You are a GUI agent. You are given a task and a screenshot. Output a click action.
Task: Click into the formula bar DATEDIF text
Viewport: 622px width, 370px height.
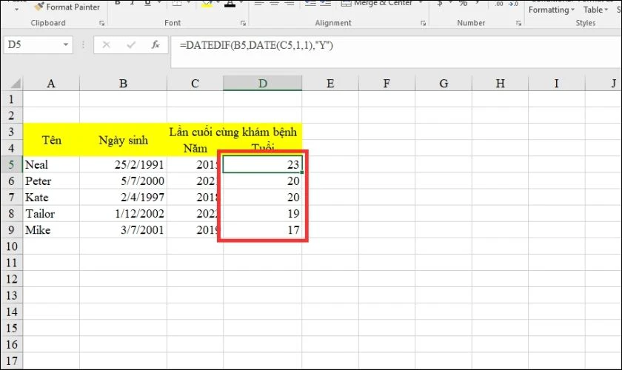point(256,45)
